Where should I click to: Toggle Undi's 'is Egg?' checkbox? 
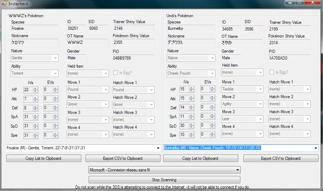coord(272,72)
